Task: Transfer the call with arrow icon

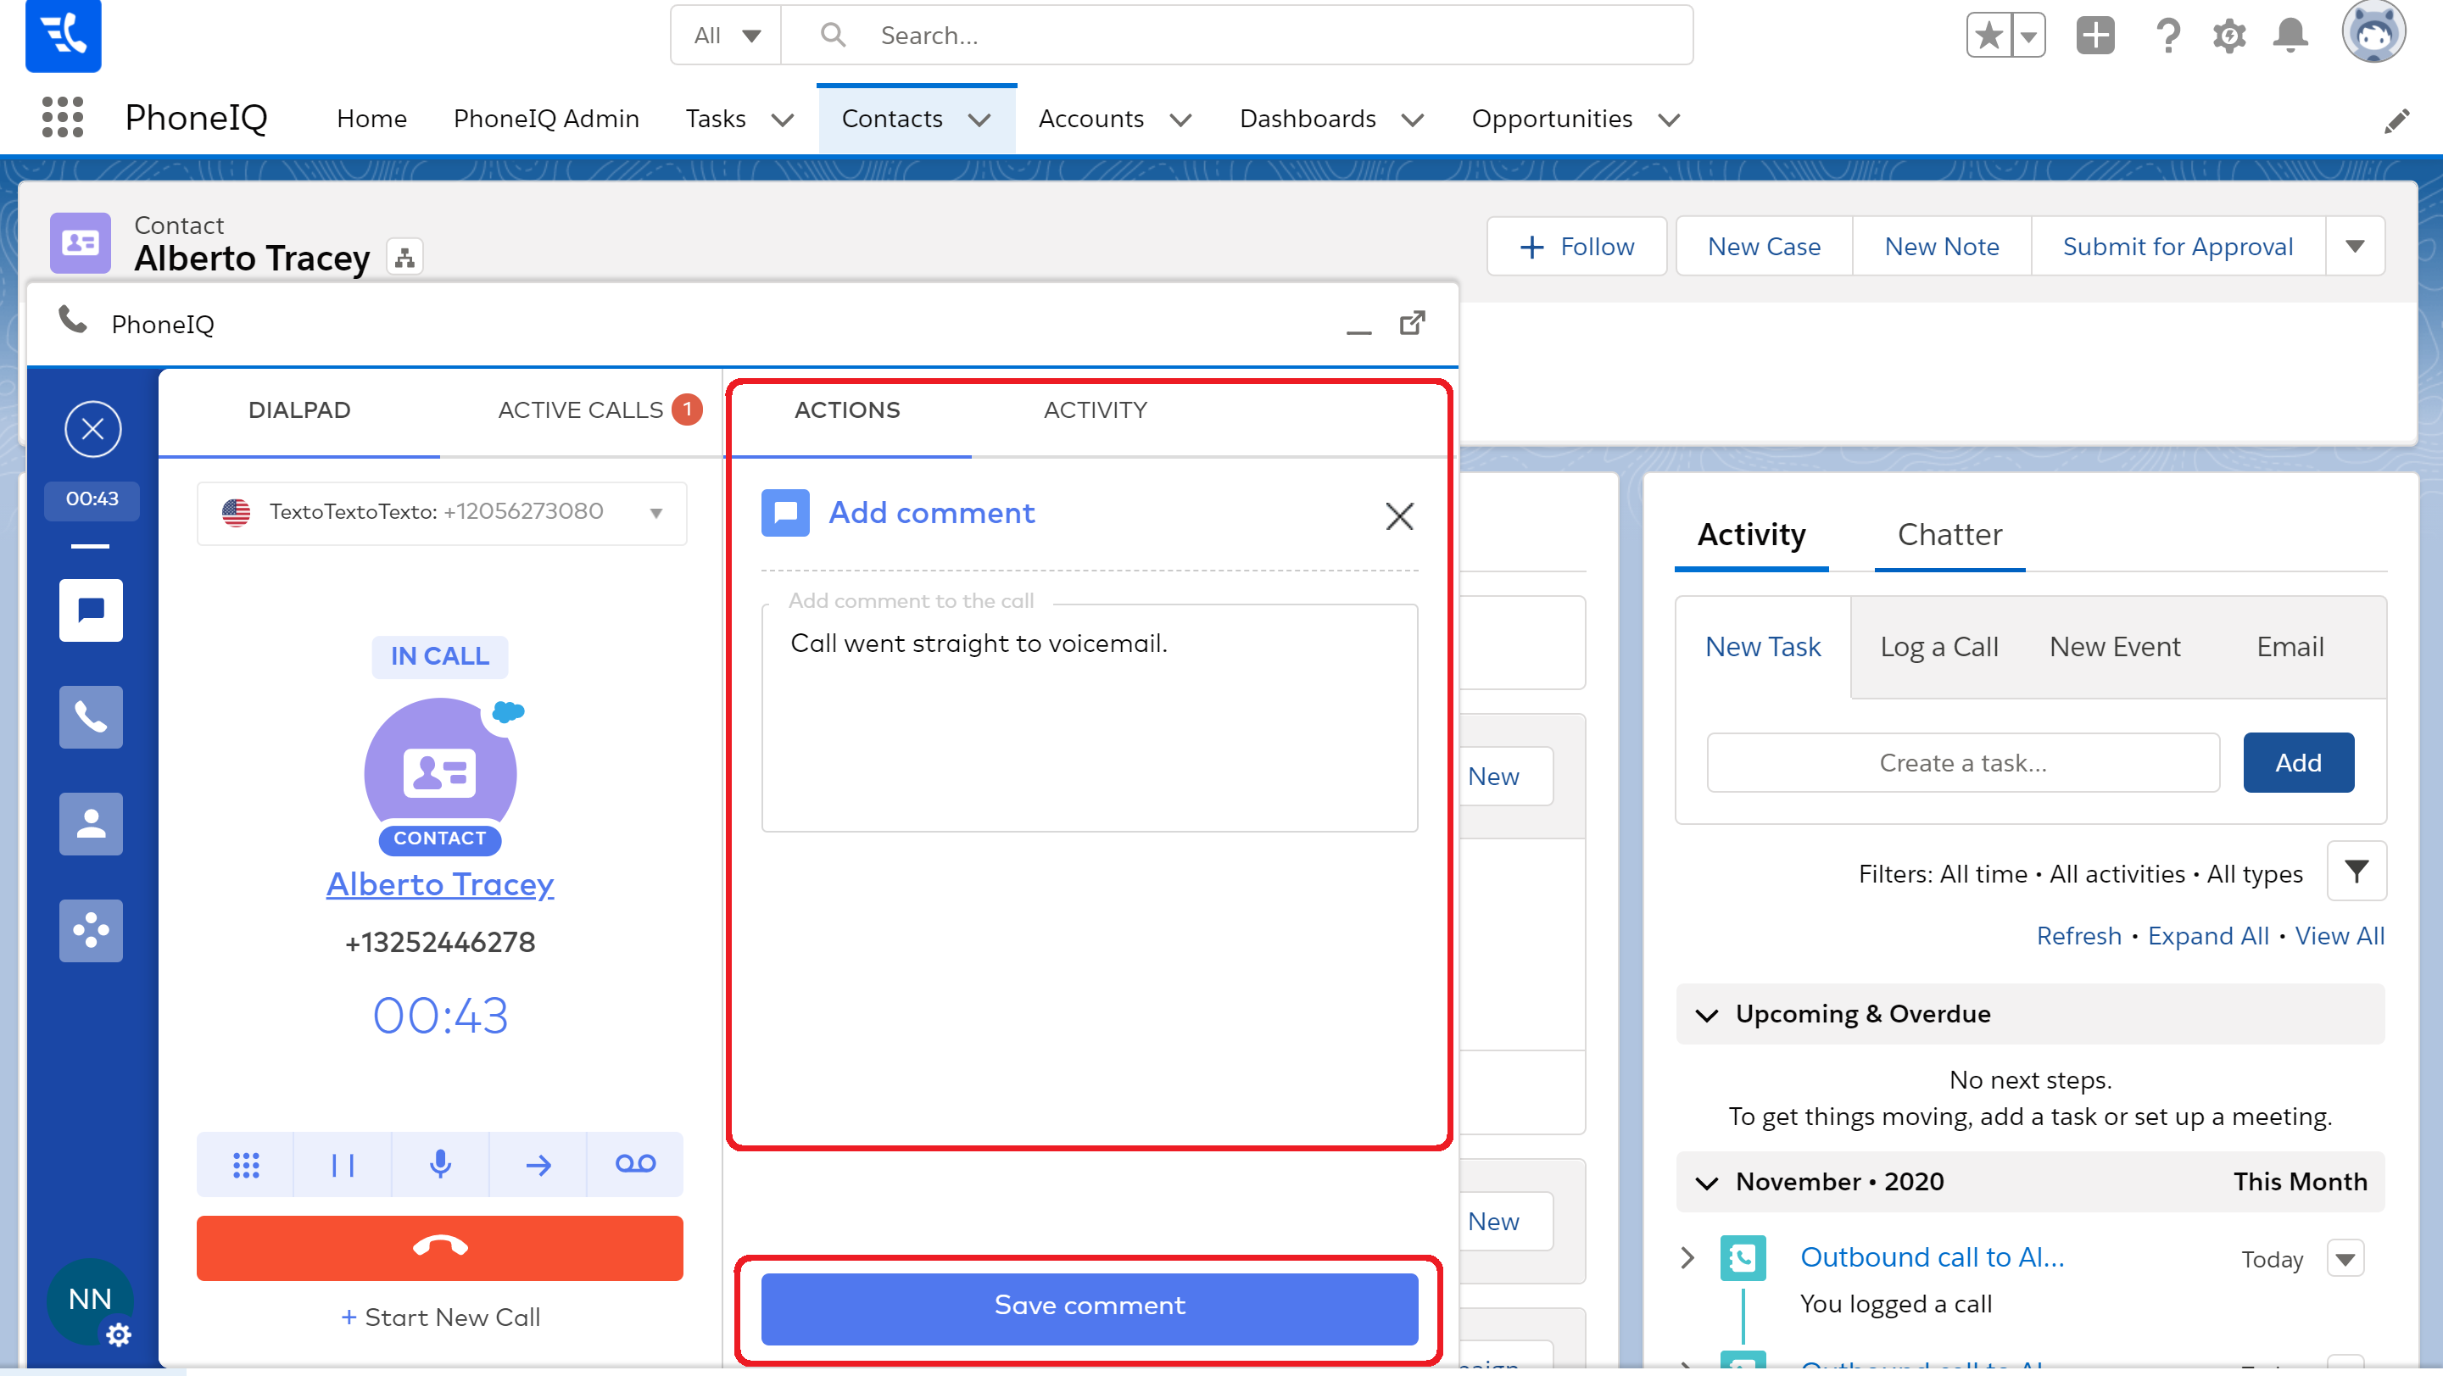Action: [538, 1166]
